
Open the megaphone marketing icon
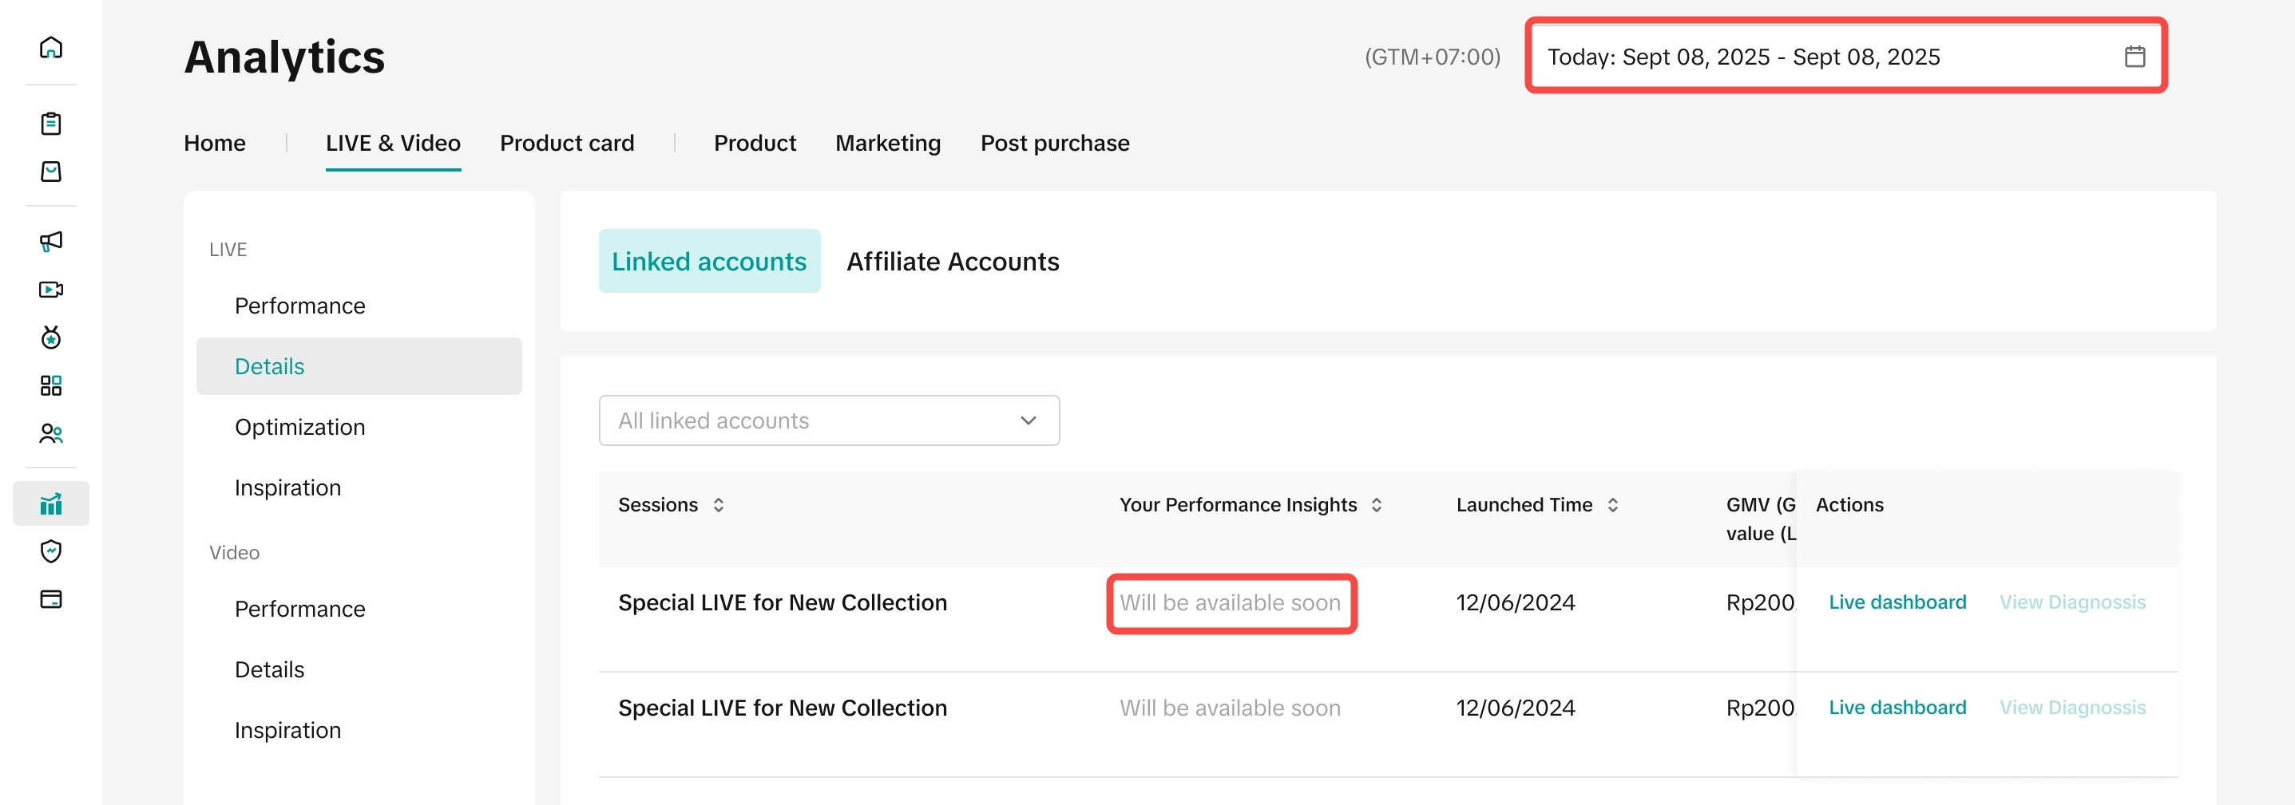pyautogui.click(x=51, y=241)
